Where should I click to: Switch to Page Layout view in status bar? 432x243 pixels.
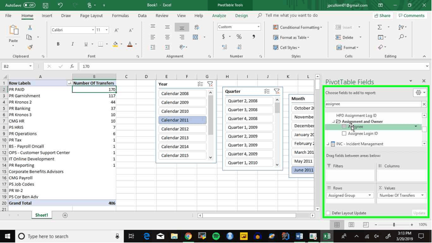click(351, 225)
